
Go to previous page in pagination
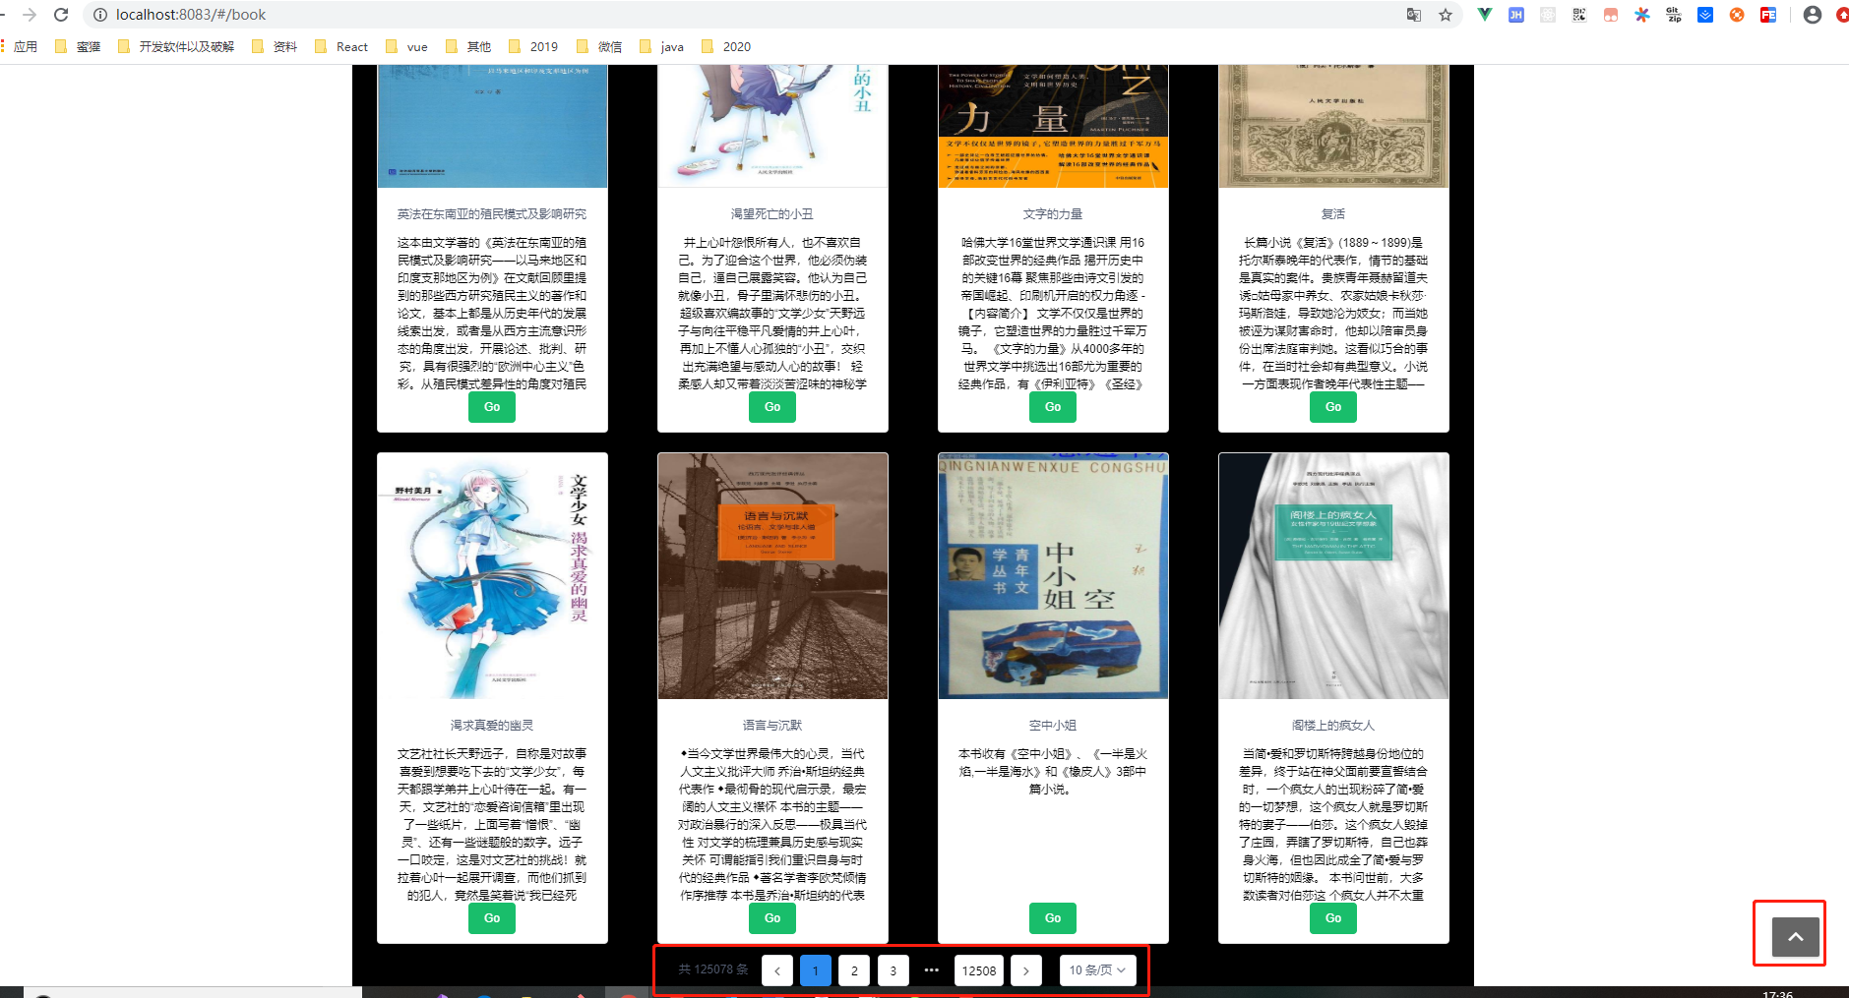coord(776,970)
